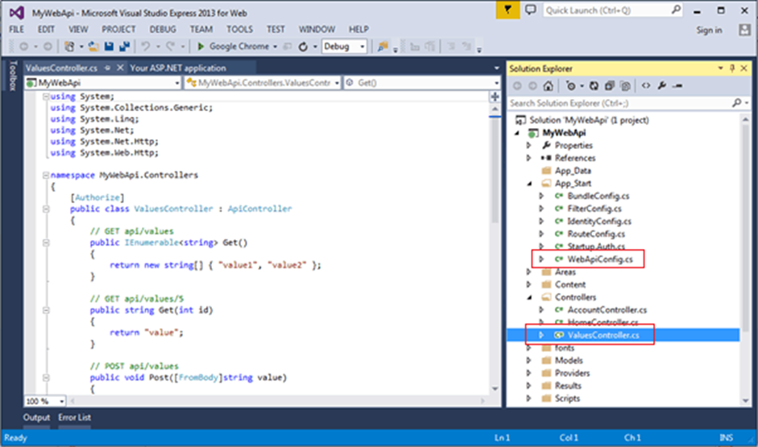This screenshot has height=447, width=758.
Task: Open the TOOLS menu
Action: (239, 30)
